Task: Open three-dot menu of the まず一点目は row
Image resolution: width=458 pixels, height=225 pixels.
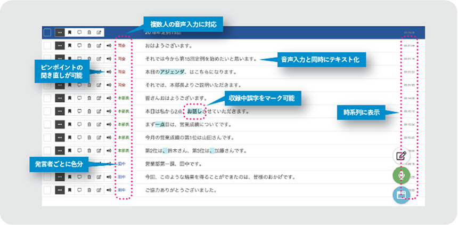Action: point(60,124)
